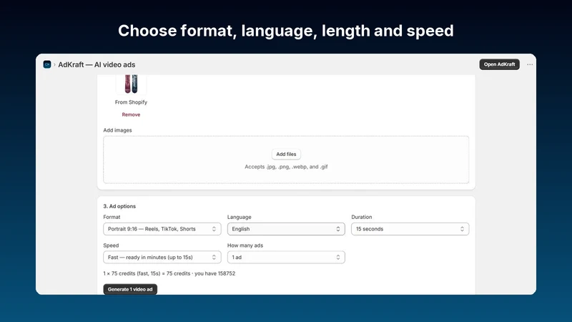Viewport: 572px width, 322px height.
Task: Open the Format dropdown
Action: click(x=162, y=229)
